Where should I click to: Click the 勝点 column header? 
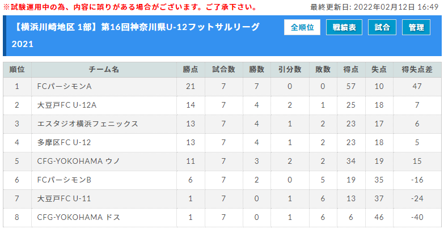coord(191,70)
